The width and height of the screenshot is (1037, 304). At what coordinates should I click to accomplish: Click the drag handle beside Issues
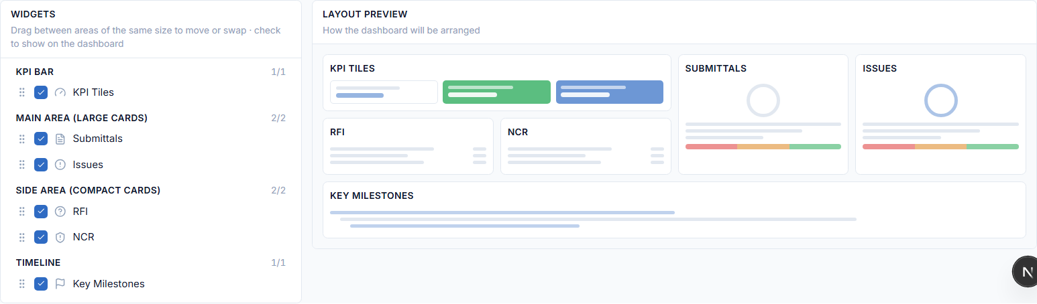(22, 165)
